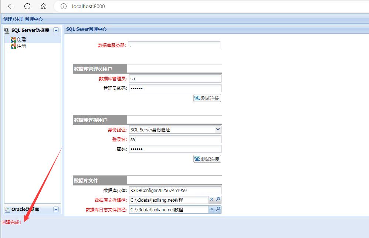Image resolution: width=369 pixels, height=238 pixels.
Task: Browse 数据库日志文件路径 with magnifier icon
Action: pos(218,209)
